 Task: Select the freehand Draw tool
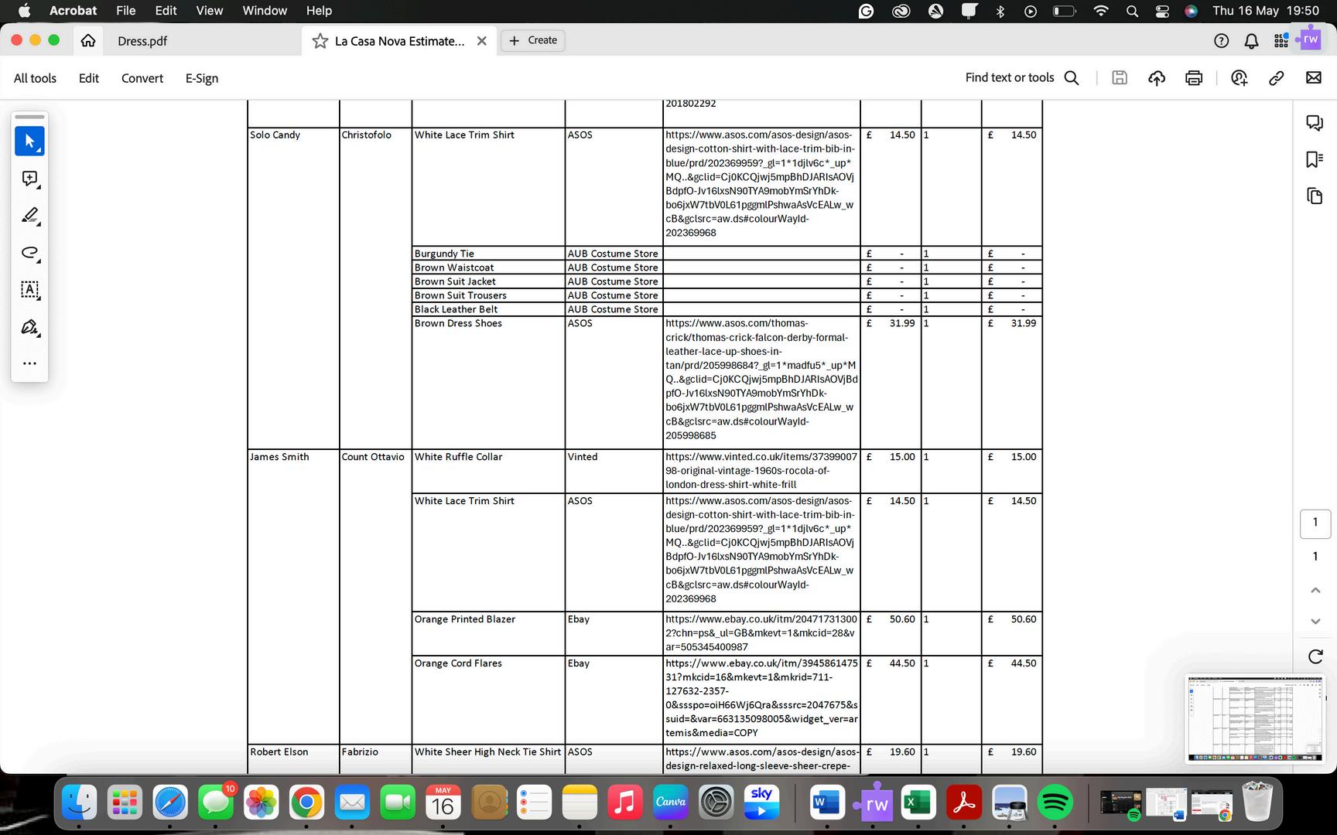tap(29, 253)
